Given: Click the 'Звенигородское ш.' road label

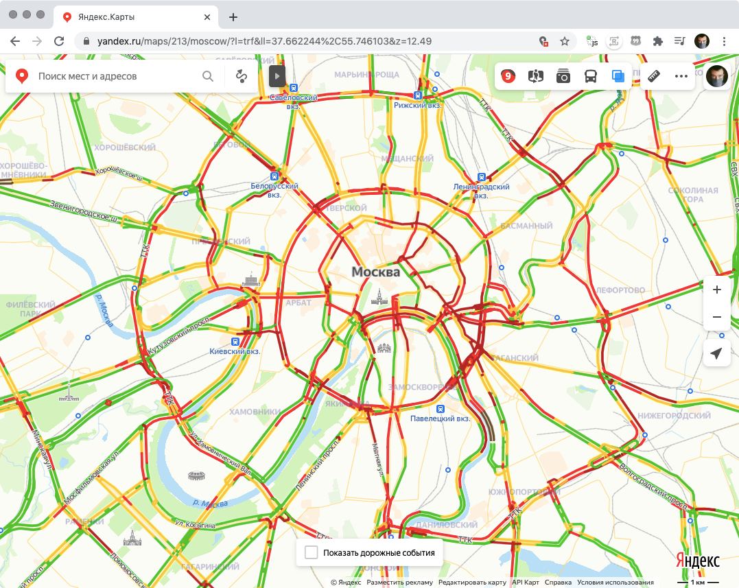Looking at the screenshot, I should click(x=84, y=211).
